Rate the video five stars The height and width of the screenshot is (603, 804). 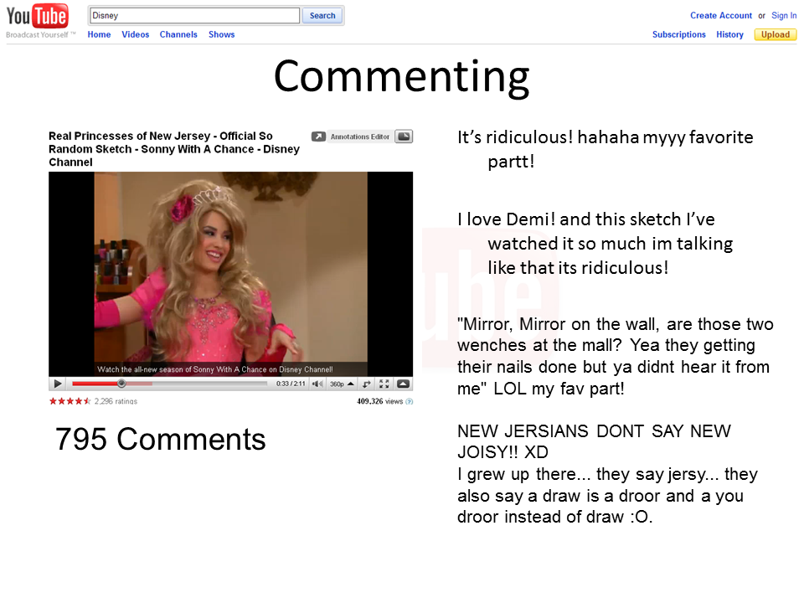pyautogui.click(x=87, y=401)
